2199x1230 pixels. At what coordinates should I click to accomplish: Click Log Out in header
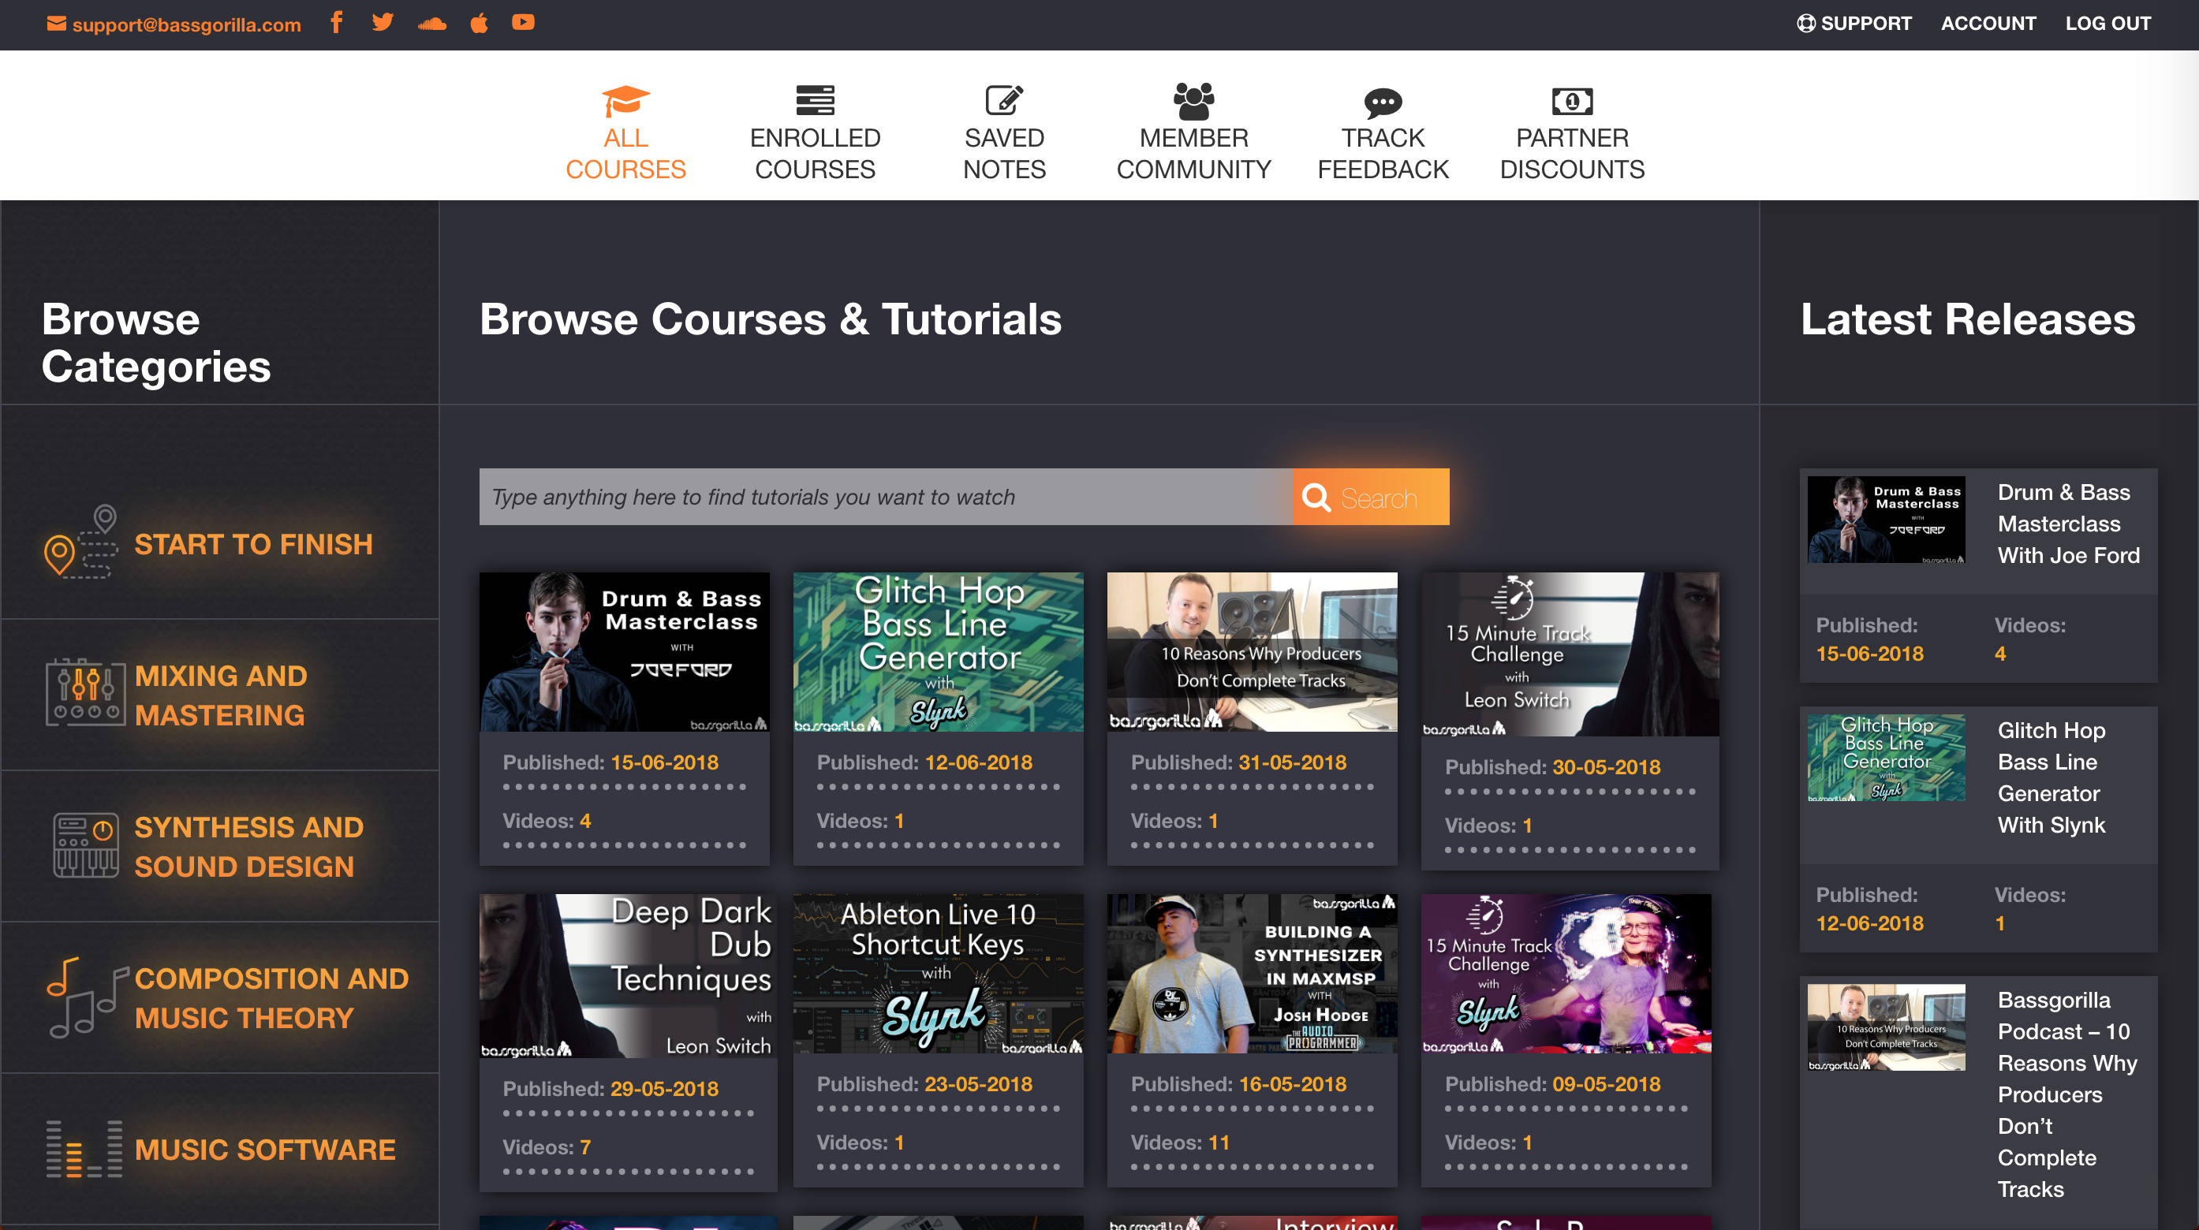point(2108,23)
